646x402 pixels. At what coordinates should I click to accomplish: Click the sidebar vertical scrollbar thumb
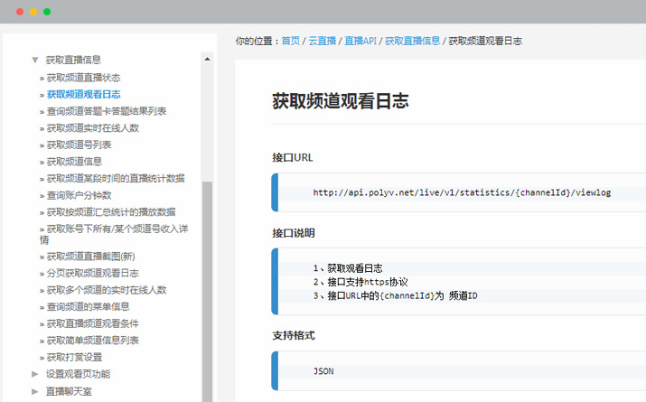(207, 289)
